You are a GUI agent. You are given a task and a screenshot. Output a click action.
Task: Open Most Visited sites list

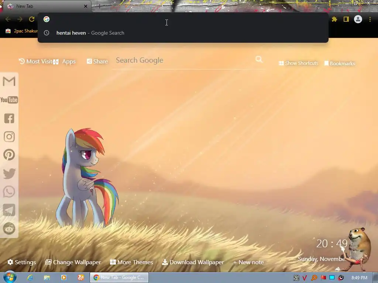(36, 62)
